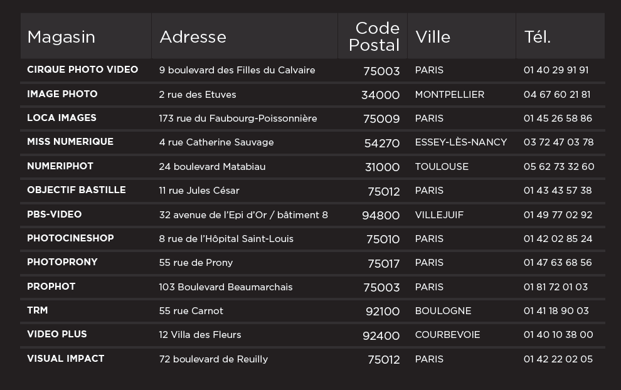Click the TRM store name
The height and width of the screenshot is (390, 621).
38,310
